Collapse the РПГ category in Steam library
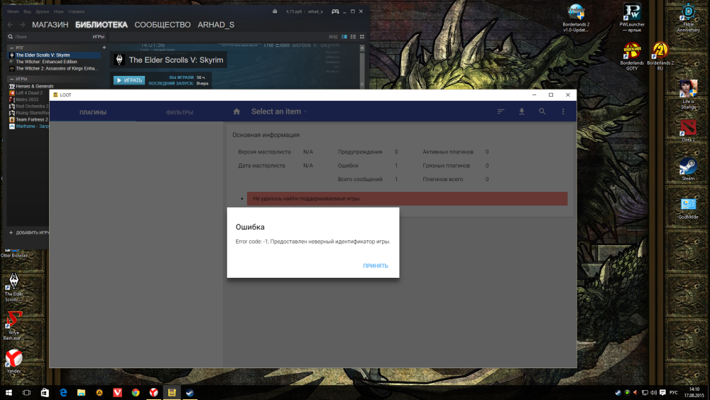The image size is (710, 400). coord(12,48)
